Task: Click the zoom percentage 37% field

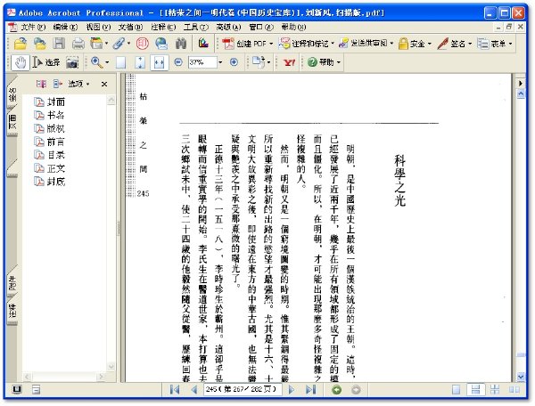Action: pos(202,62)
